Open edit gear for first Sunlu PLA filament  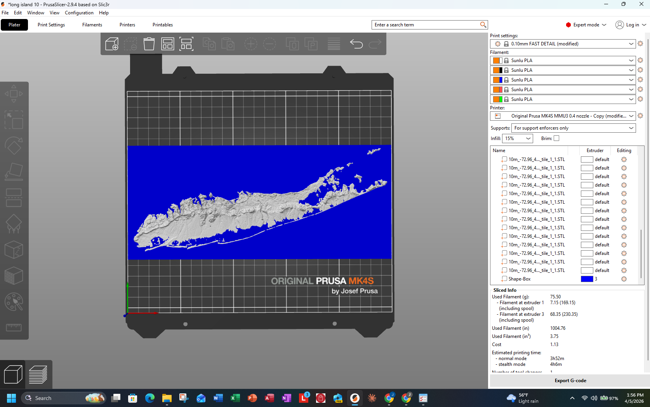(x=640, y=60)
